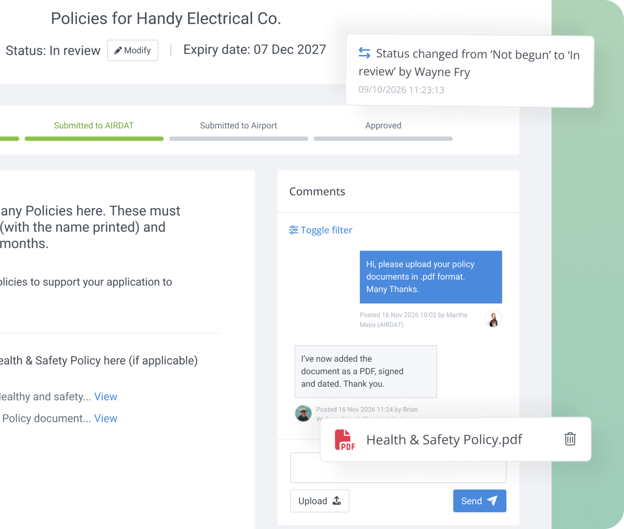Click the Comments heading
This screenshot has width=624, height=529.
point(317,191)
